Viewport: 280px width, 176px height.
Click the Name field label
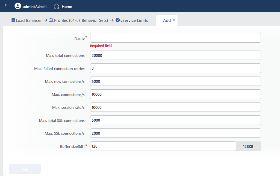pyautogui.click(x=79, y=38)
